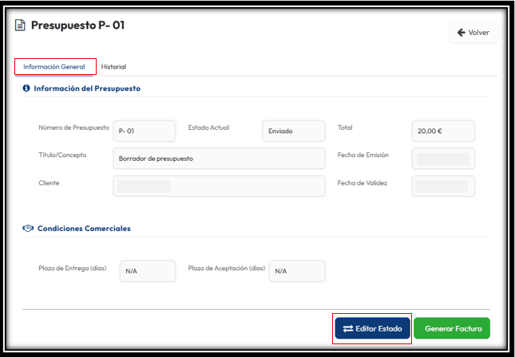
Task: Click the Plazo de Aceptación field
Action: click(x=296, y=271)
